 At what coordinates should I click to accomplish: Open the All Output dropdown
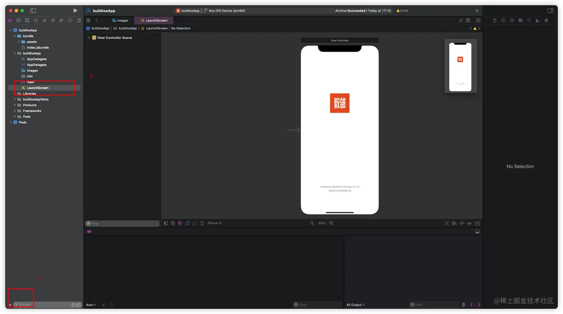pos(356,305)
